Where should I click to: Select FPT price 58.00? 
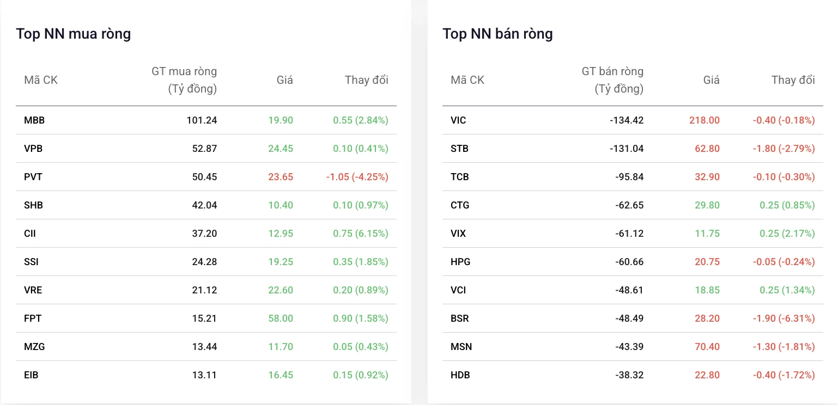tap(281, 318)
